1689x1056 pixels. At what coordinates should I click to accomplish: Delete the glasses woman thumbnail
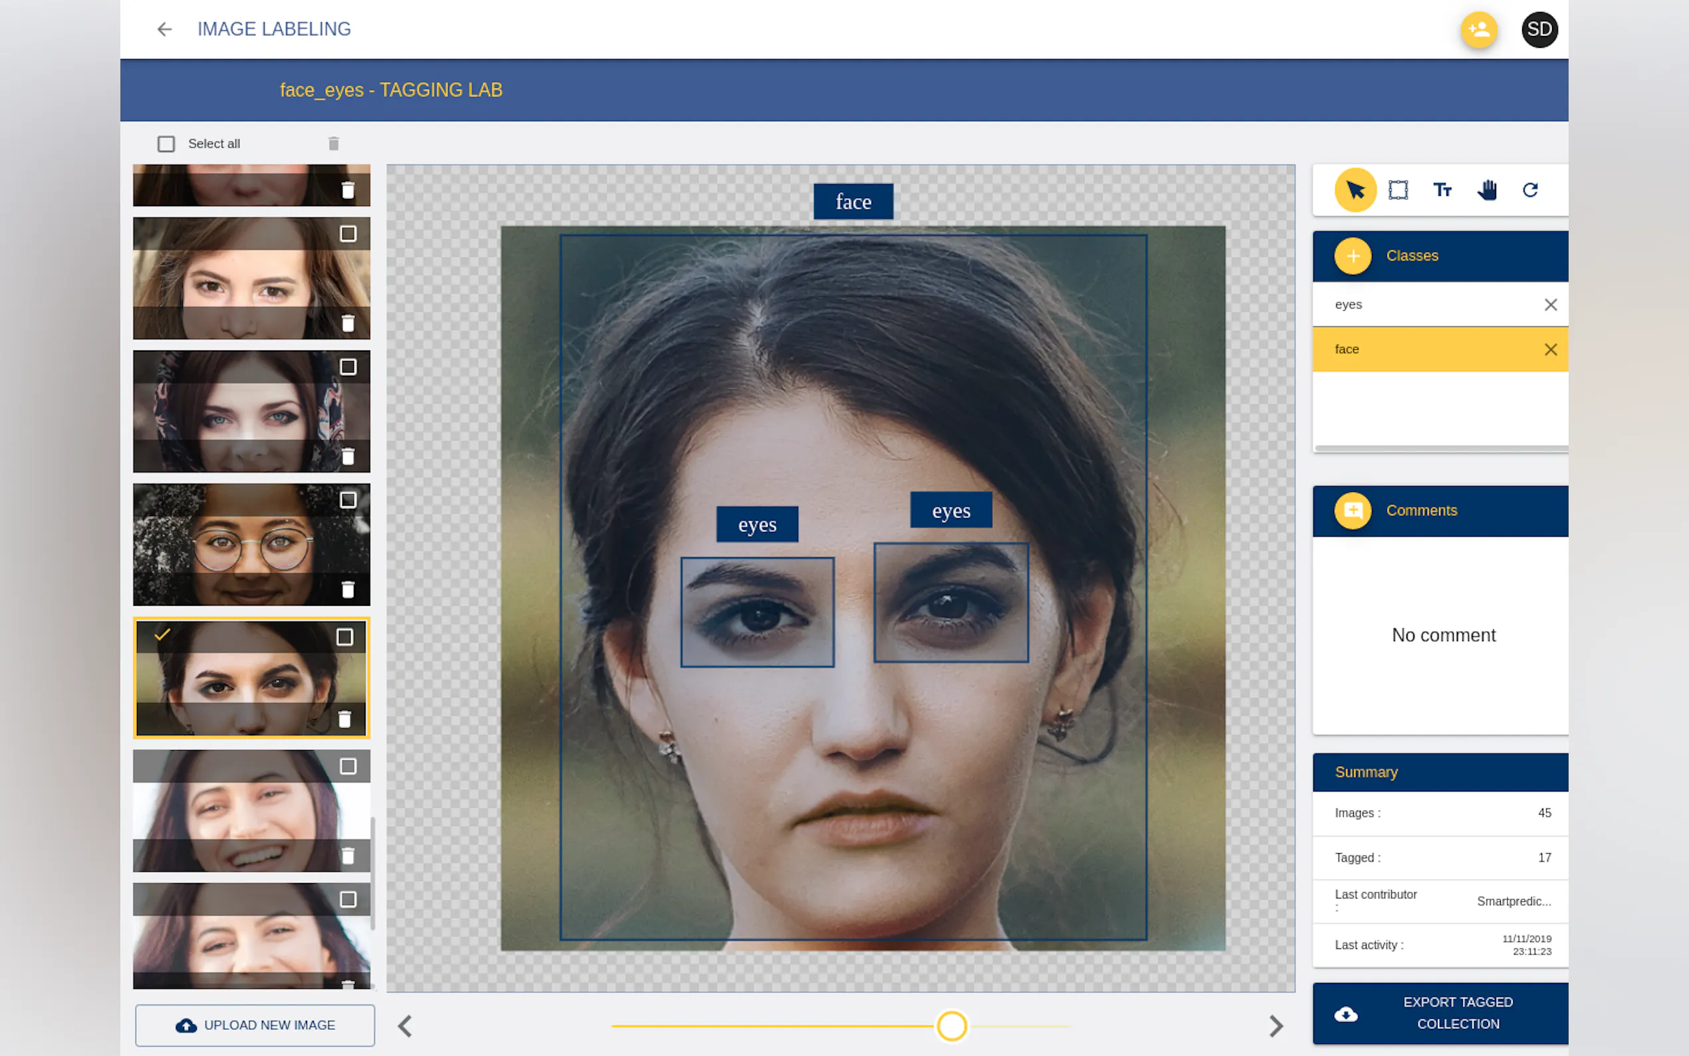[x=348, y=589]
